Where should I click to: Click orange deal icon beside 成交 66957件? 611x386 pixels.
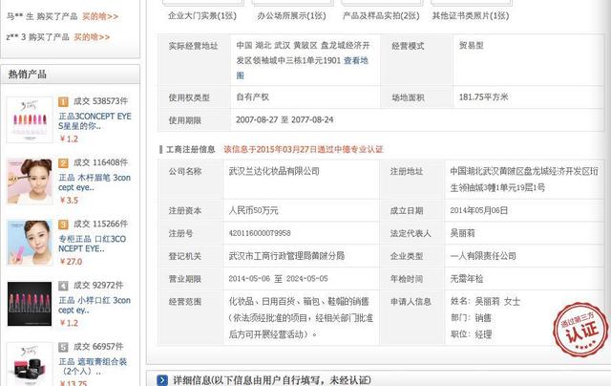pyautogui.click(x=64, y=346)
